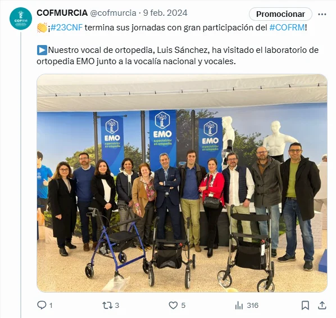Open the three-dot more options menu
This screenshot has height=318, width=336.
322,14
